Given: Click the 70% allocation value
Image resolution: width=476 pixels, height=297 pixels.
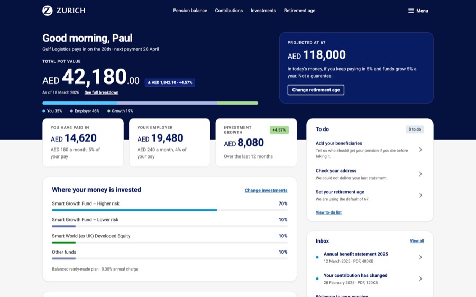Looking at the screenshot, I should (283, 203).
